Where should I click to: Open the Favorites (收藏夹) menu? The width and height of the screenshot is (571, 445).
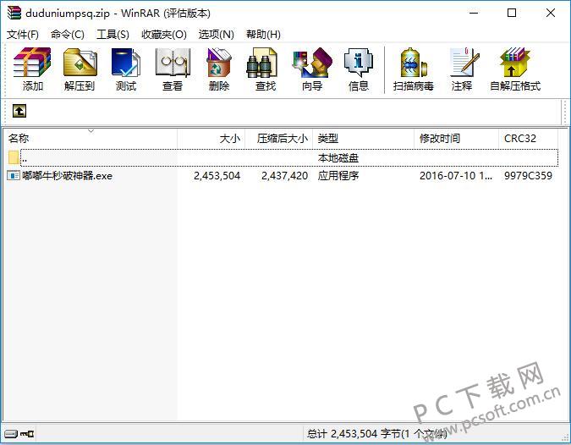(164, 34)
